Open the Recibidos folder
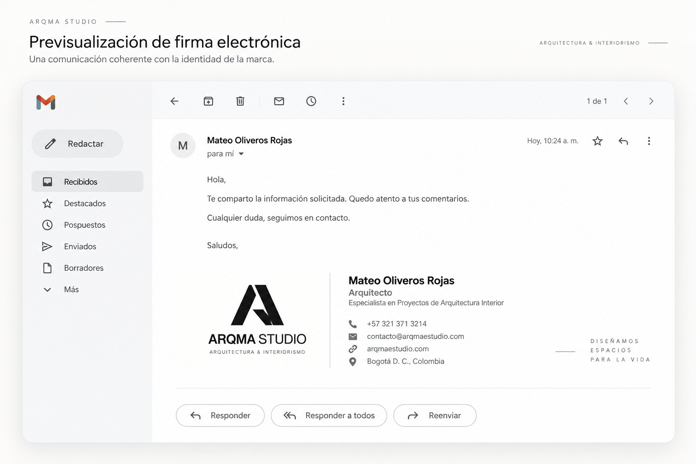Image resolution: width=696 pixels, height=464 pixels. [x=87, y=182]
